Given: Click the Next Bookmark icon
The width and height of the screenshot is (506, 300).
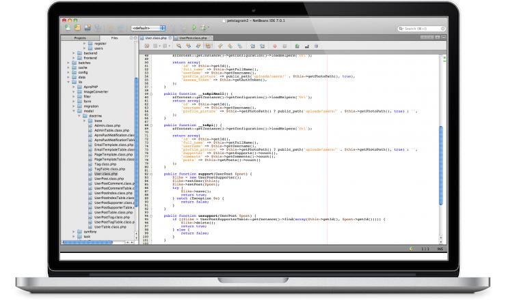Looking at the screenshot, I should click(x=230, y=46).
